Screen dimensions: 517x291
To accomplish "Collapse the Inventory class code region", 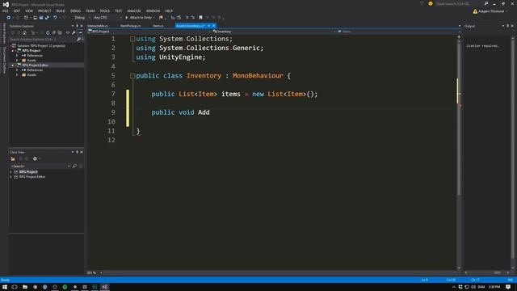I will [x=132, y=76].
